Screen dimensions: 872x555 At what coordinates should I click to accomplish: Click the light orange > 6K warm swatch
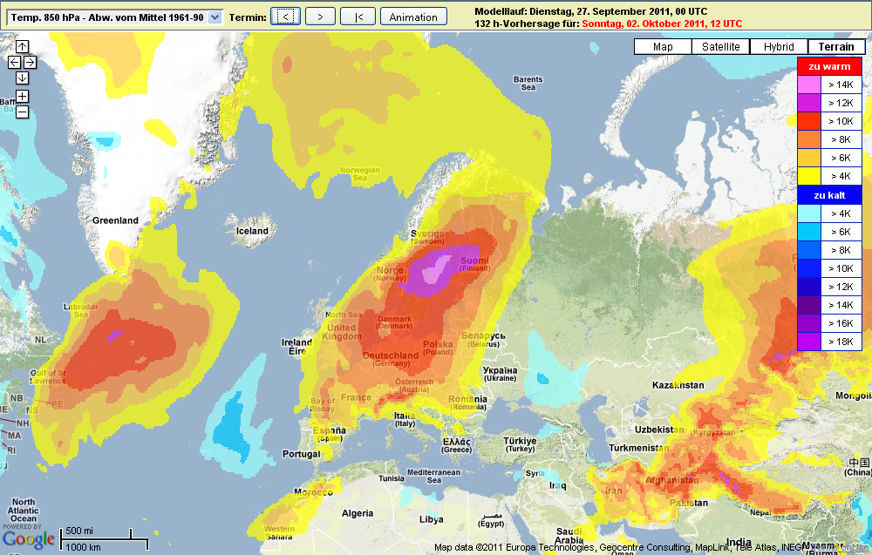point(809,158)
